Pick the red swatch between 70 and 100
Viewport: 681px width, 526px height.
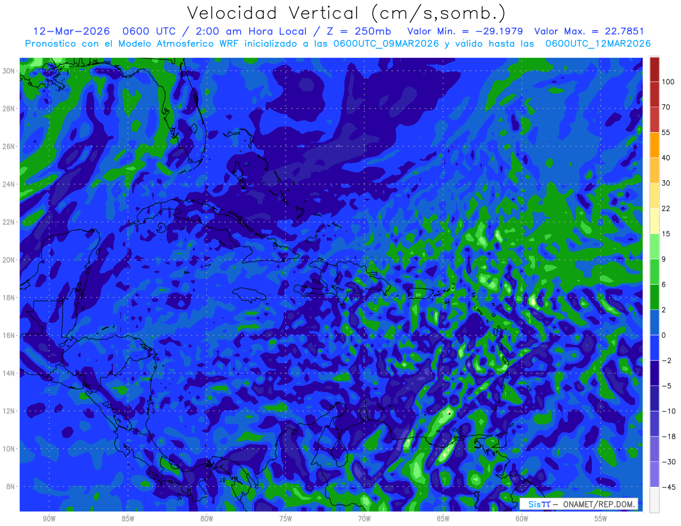click(654, 94)
